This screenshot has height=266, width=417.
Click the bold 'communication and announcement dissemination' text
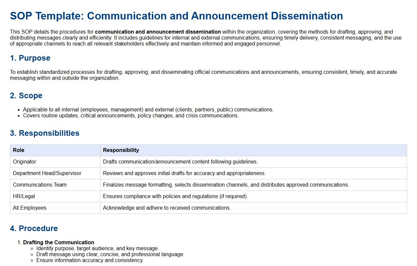tap(158, 32)
